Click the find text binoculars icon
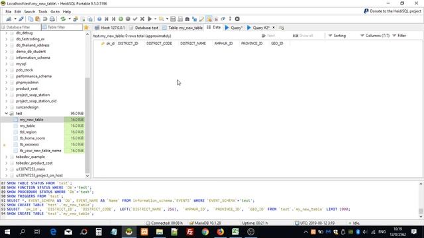The width and height of the screenshot is (424, 238). point(187,19)
